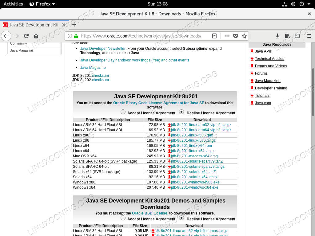Click the '182.93 MB' file size cell
315x236 pixels.
[155, 151]
